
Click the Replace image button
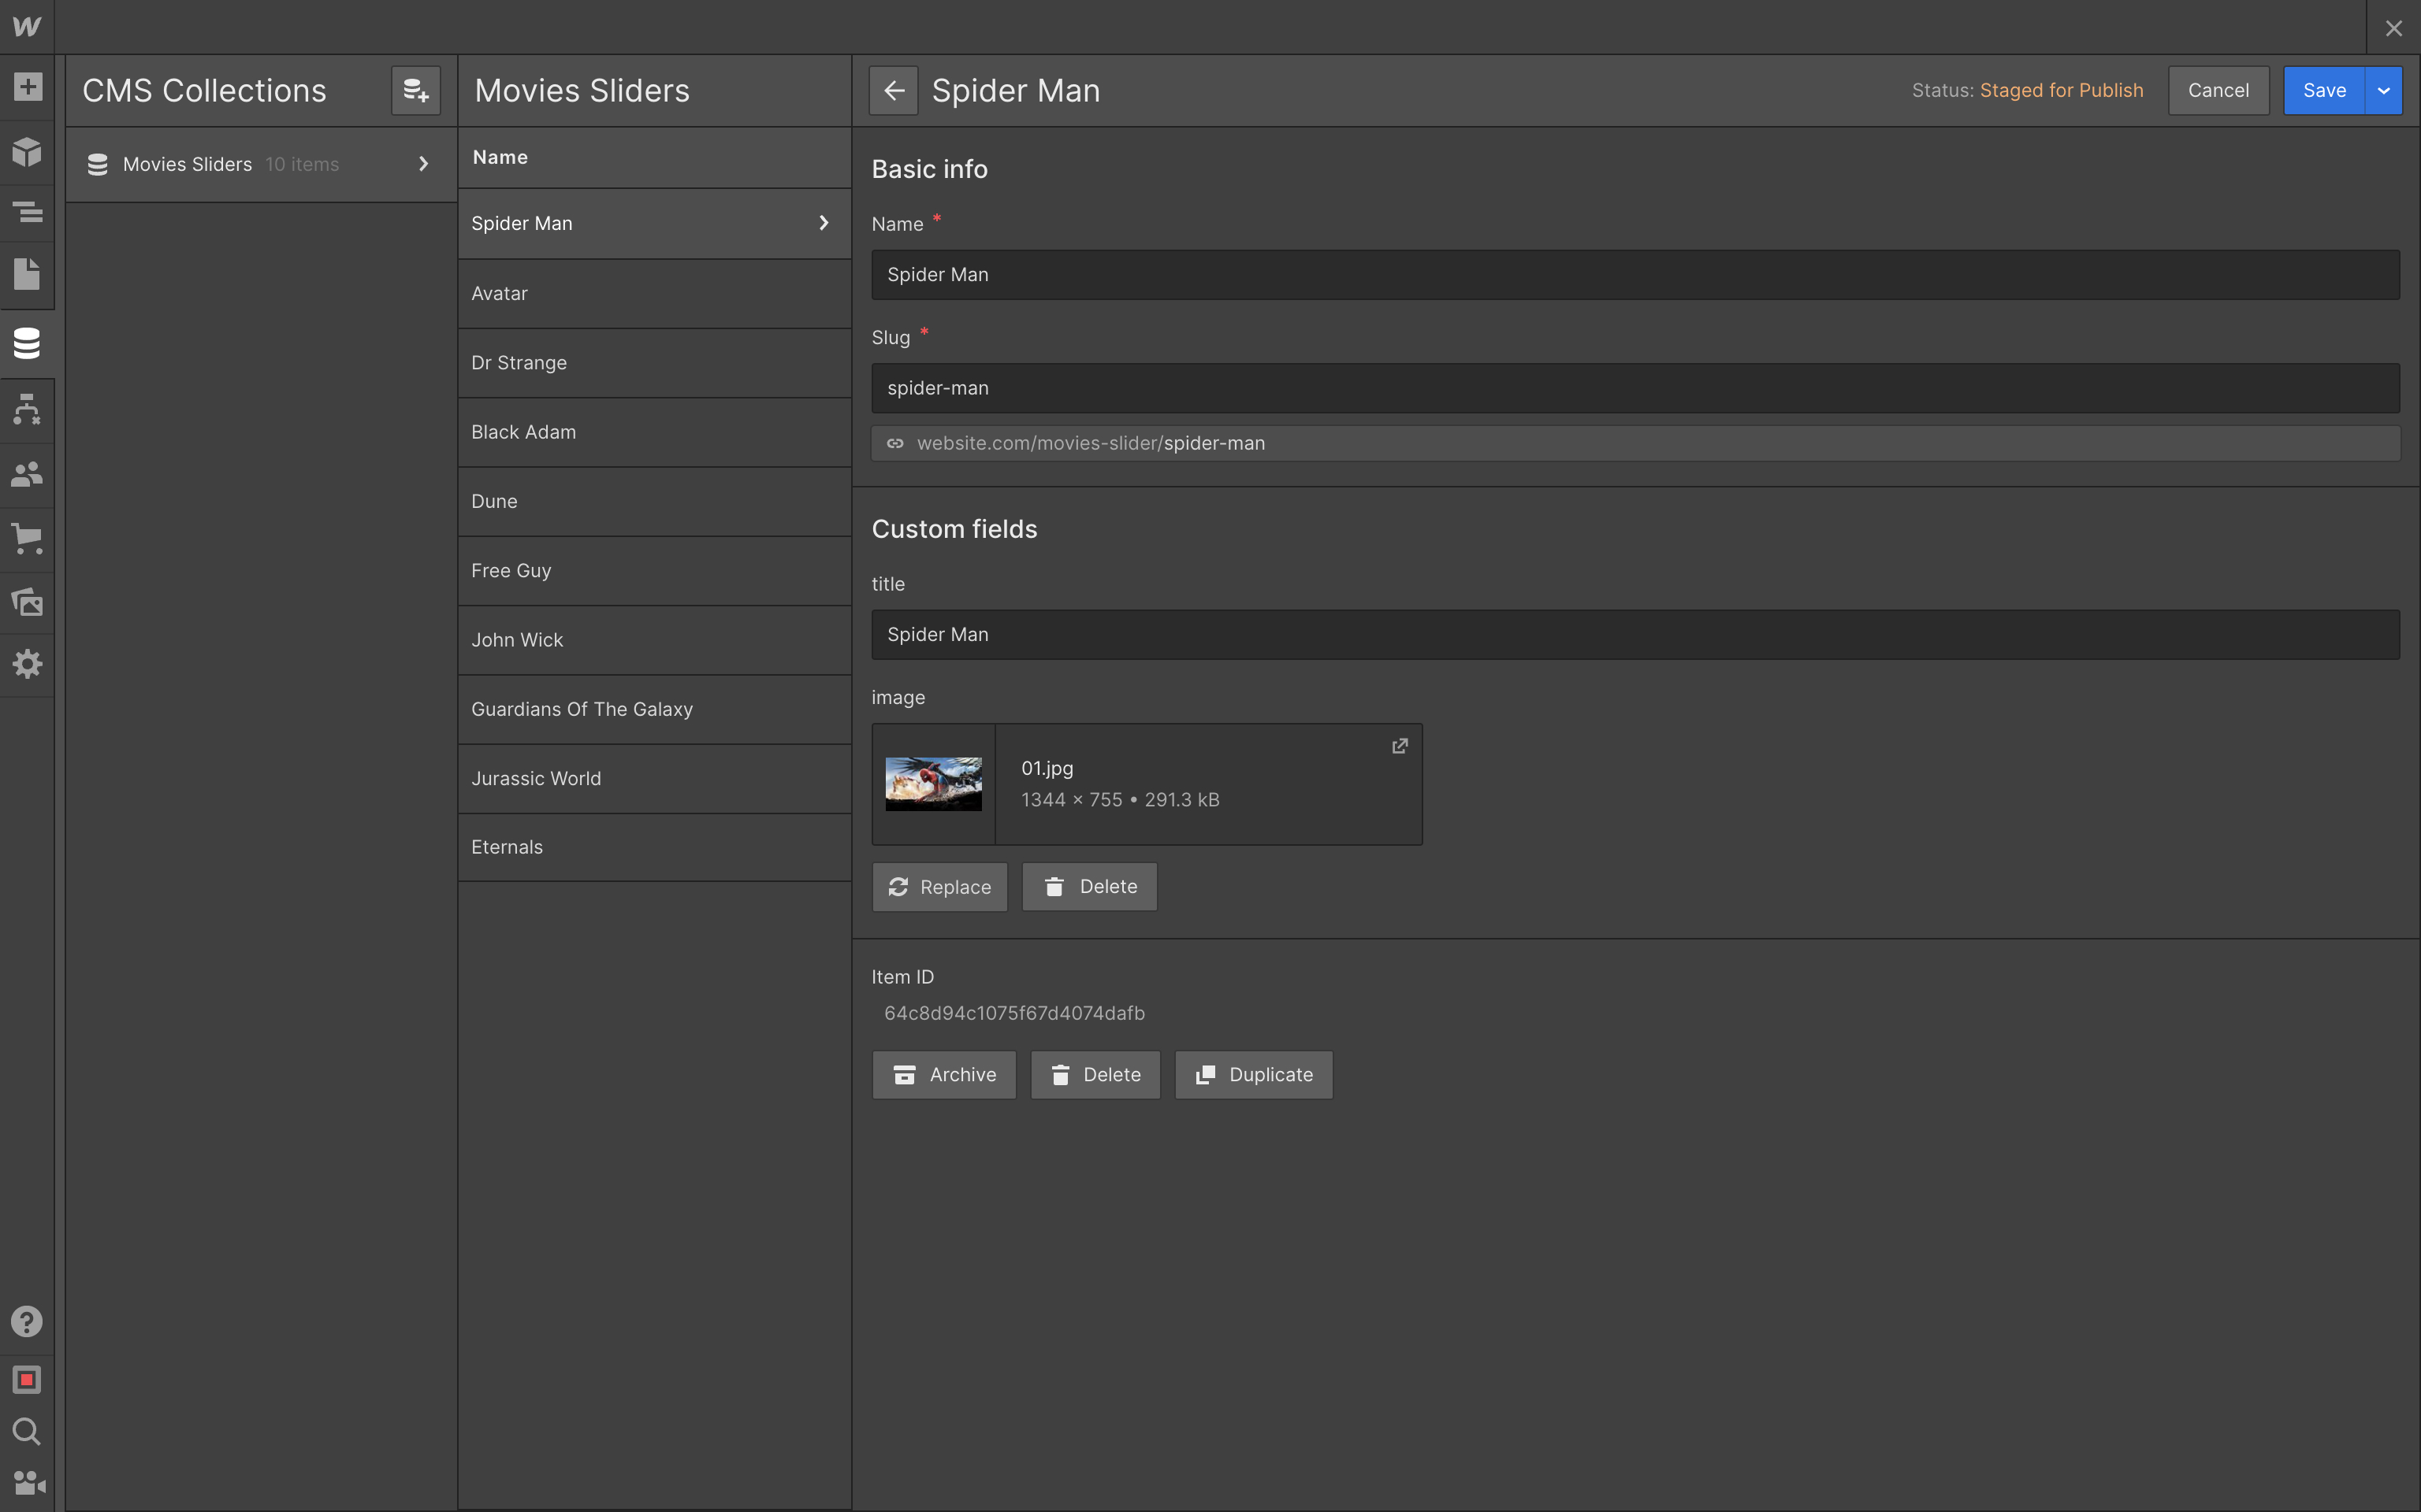click(x=939, y=887)
